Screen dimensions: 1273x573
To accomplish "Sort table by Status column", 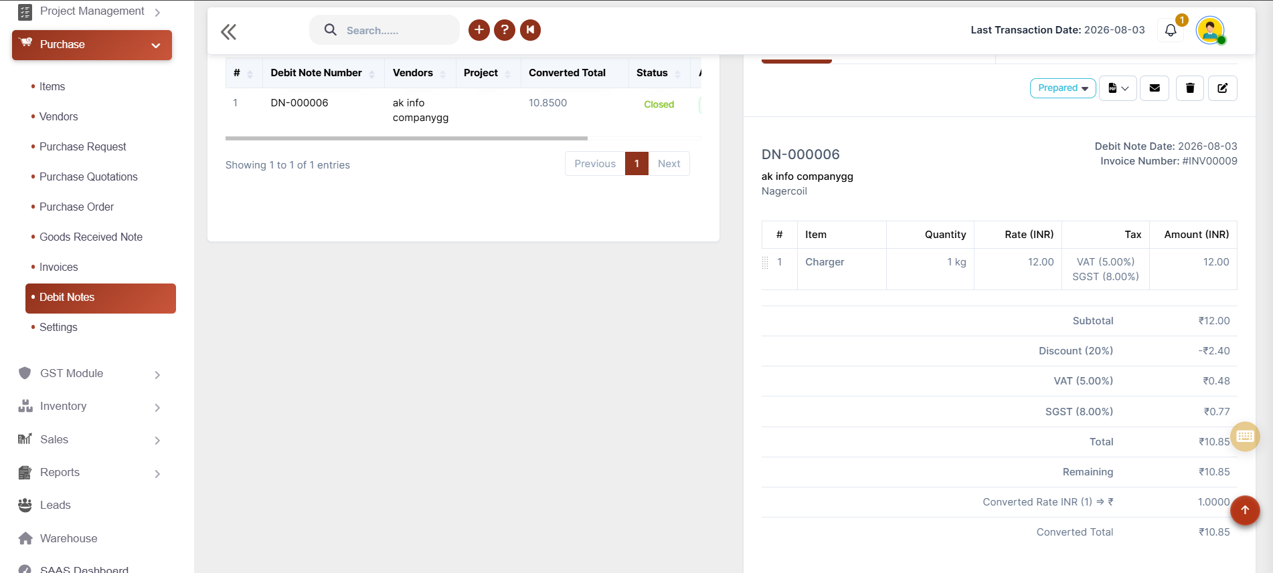I will click(x=659, y=73).
